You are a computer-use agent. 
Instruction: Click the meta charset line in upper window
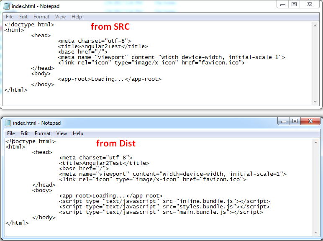pyautogui.click(x=95, y=41)
